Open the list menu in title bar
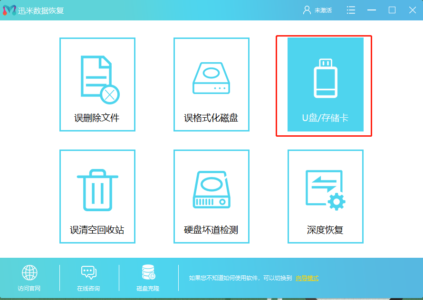 (351, 9)
